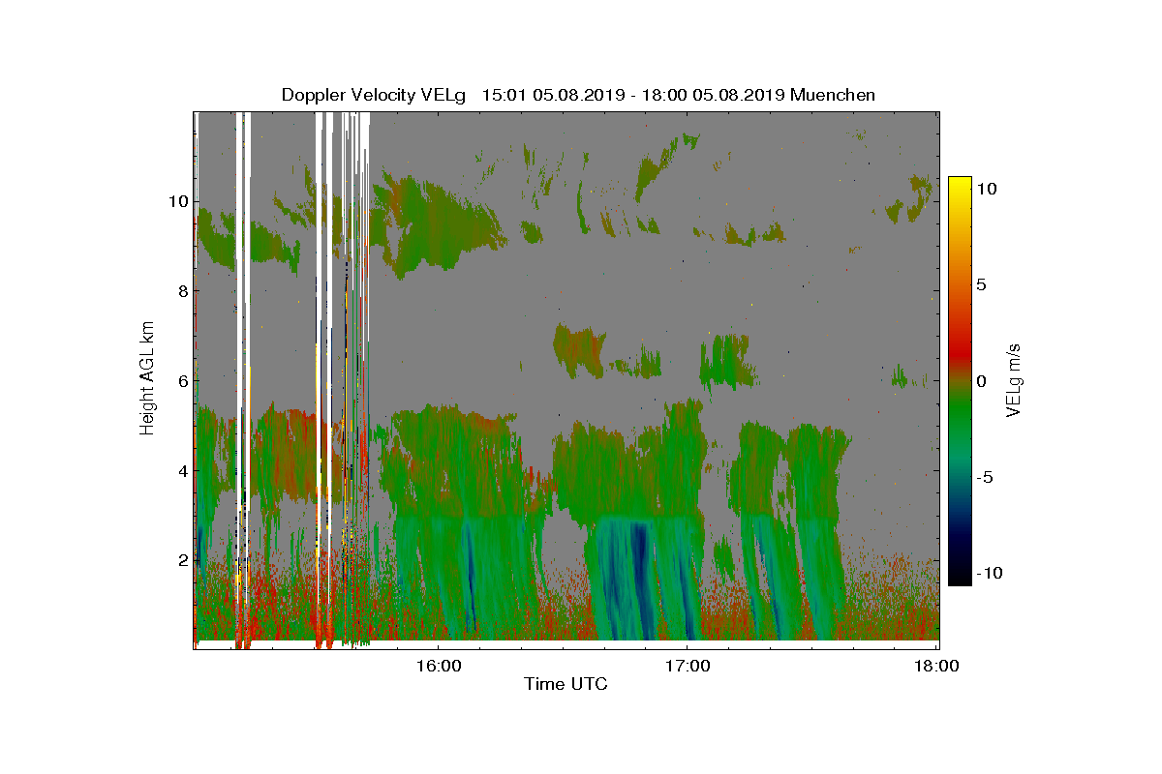Click the 16:00 time tick label
1162x774 pixels.
click(x=438, y=666)
